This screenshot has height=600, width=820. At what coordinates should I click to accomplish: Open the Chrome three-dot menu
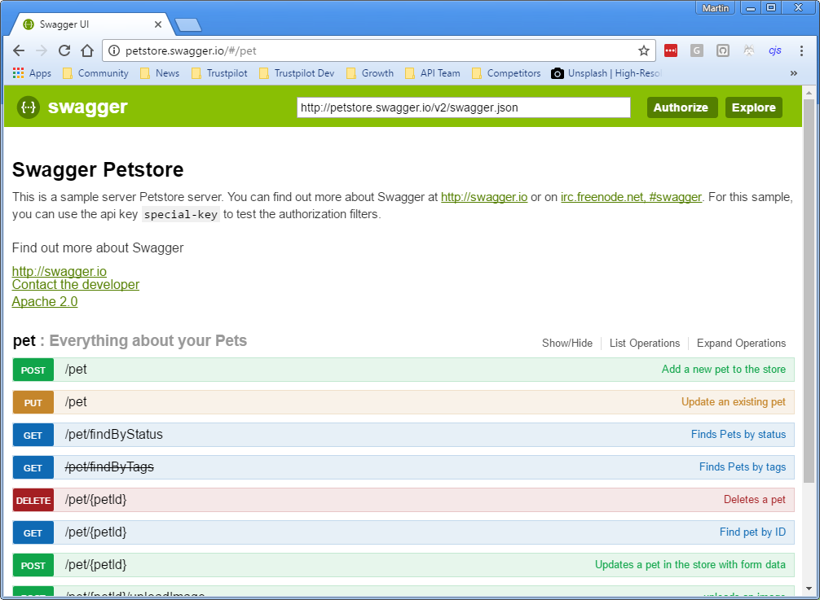pyautogui.click(x=801, y=50)
